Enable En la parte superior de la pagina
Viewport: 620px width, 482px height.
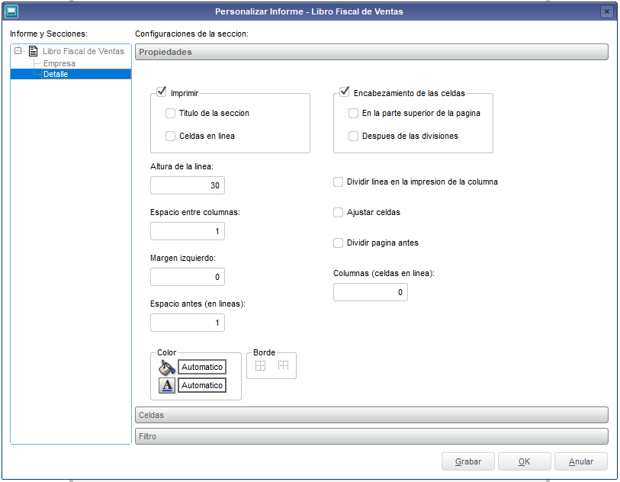point(354,114)
